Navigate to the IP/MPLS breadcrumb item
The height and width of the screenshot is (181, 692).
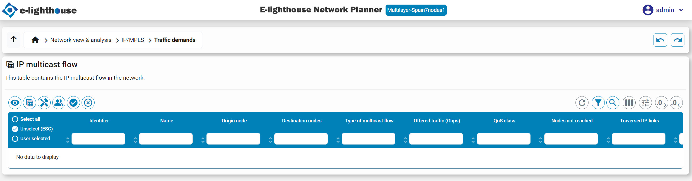coord(132,40)
